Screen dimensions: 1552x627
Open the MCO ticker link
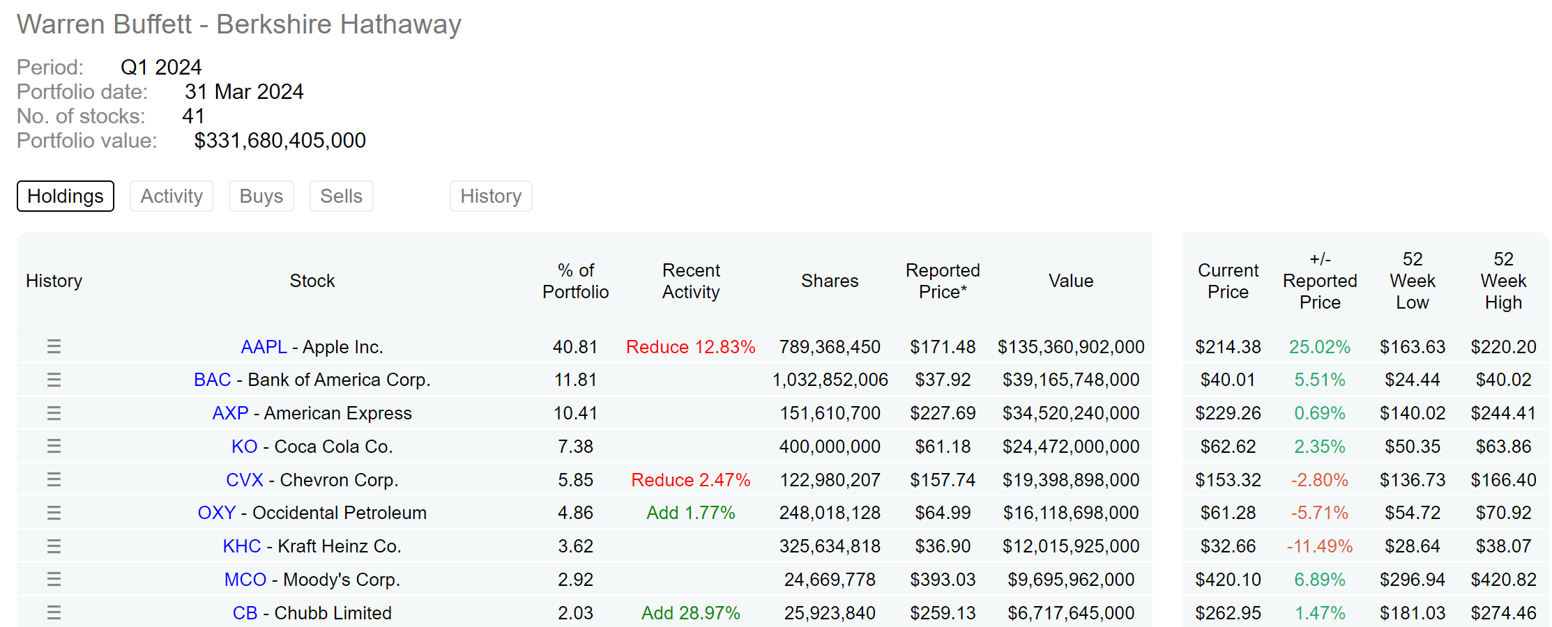[x=245, y=579]
